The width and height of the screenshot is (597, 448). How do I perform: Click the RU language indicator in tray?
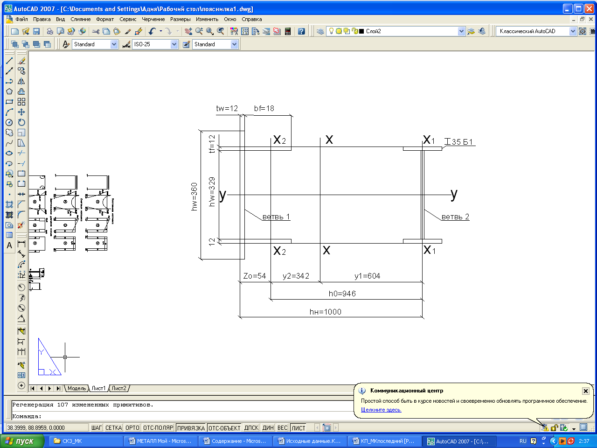[523, 441]
